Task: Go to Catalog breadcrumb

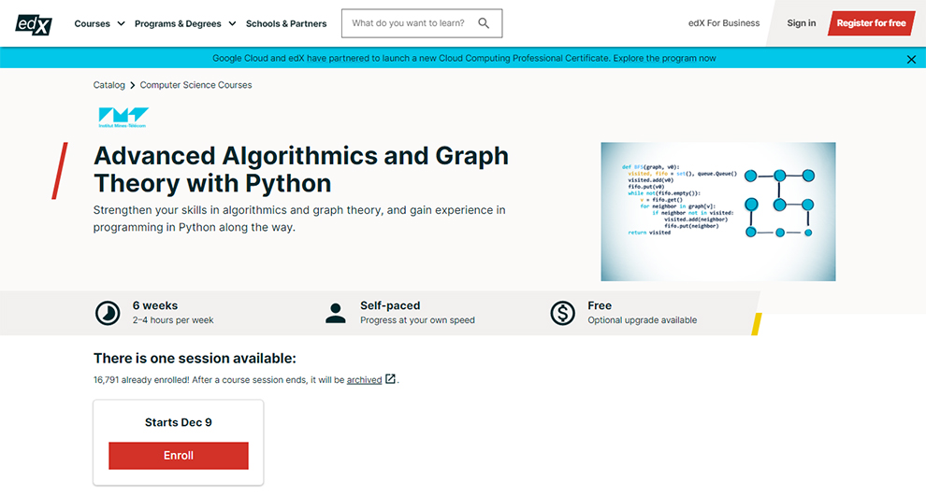Action: (x=109, y=85)
